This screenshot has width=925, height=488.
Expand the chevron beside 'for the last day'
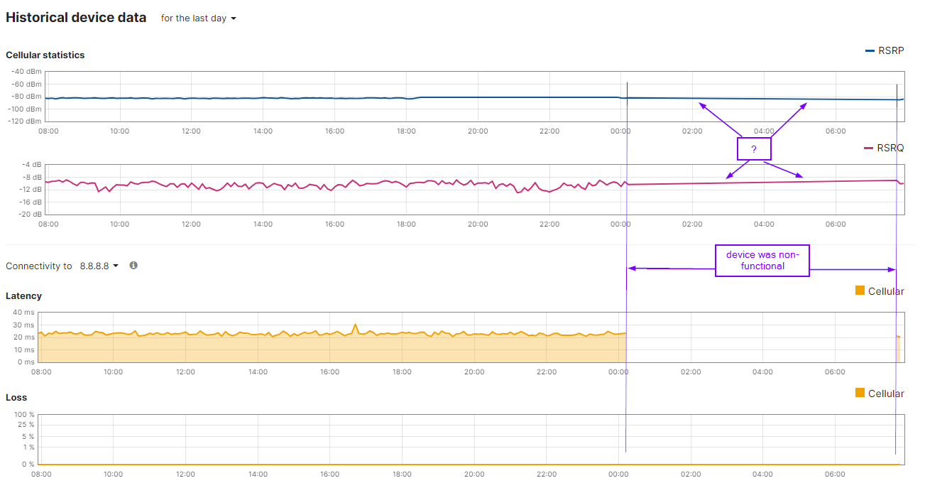pos(233,18)
